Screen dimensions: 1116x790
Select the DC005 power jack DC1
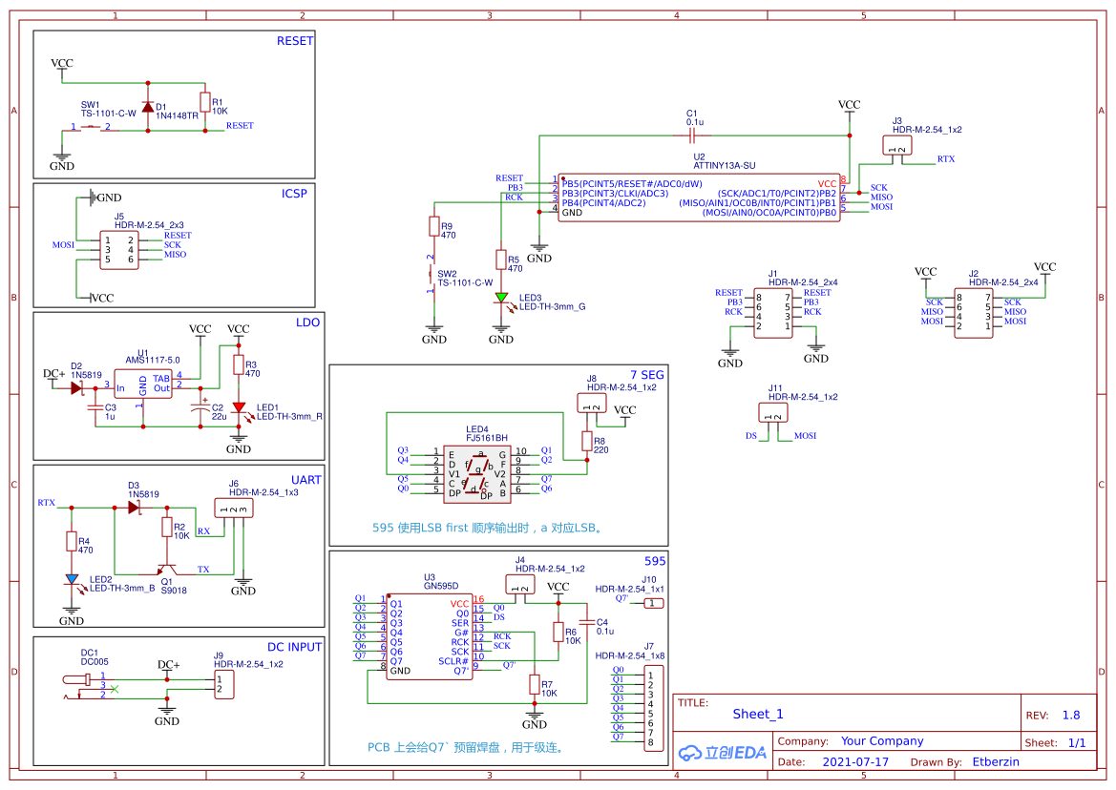[x=86, y=685]
